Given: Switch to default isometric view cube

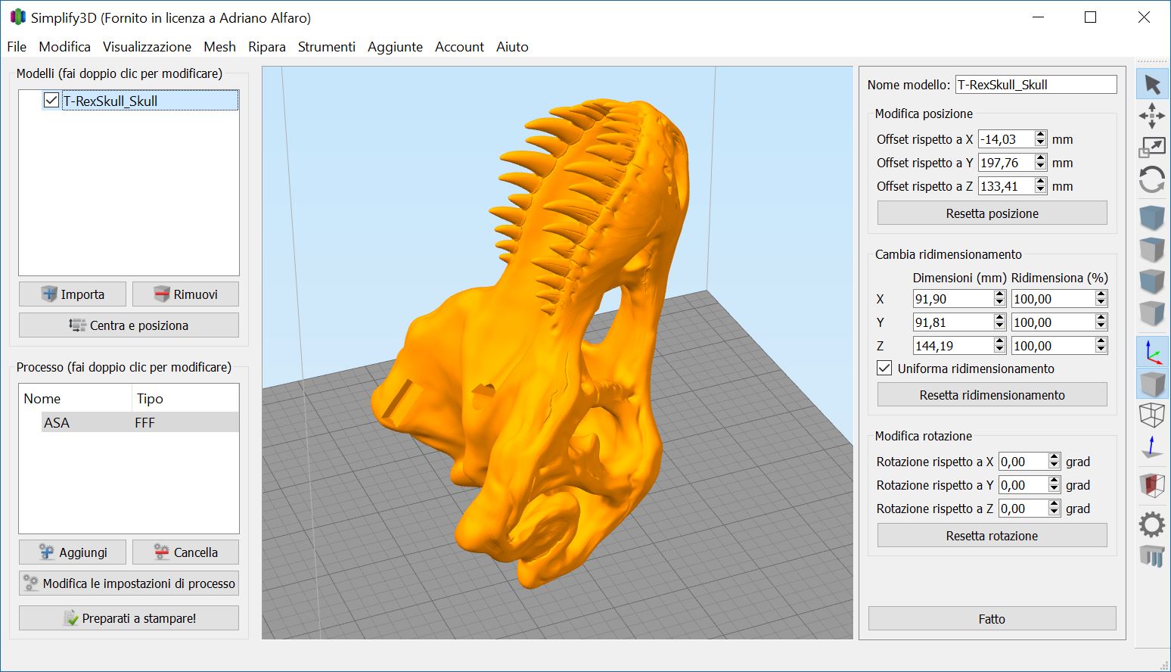Looking at the screenshot, I should (1152, 218).
